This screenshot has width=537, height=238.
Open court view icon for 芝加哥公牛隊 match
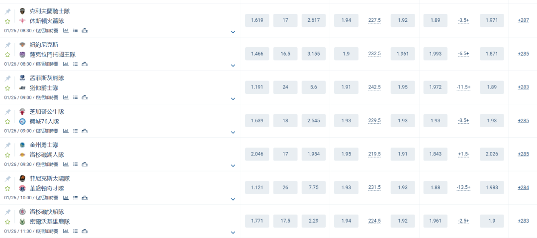[85, 131]
